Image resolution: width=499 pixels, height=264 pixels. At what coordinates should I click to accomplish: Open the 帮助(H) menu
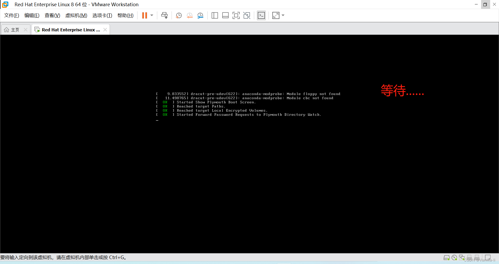(x=126, y=16)
